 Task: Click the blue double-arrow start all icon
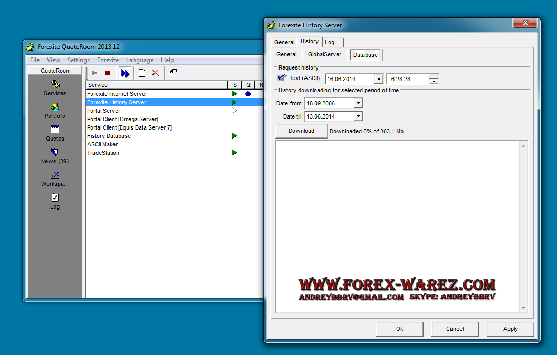pyautogui.click(x=125, y=73)
